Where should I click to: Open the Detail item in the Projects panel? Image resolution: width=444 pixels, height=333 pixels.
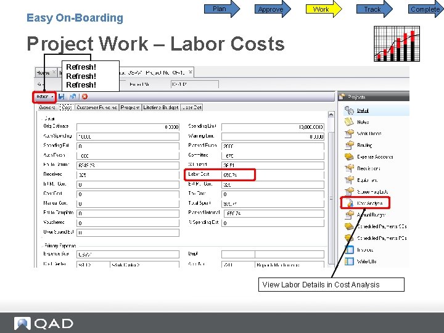tap(363, 110)
